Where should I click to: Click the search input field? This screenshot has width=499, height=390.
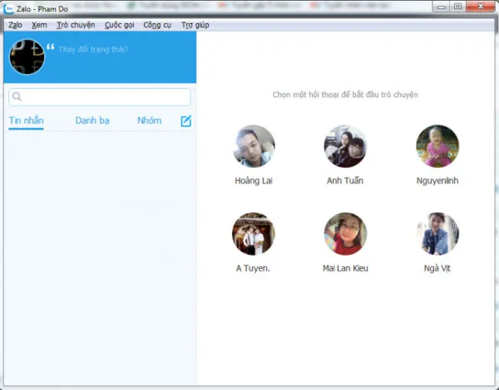tap(104, 97)
